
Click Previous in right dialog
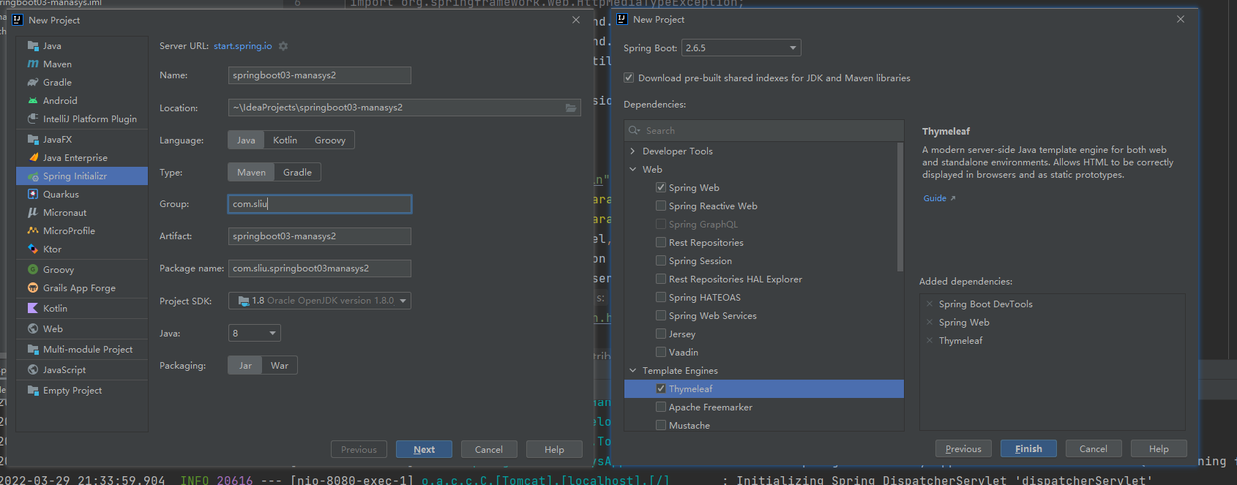coord(963,448)
